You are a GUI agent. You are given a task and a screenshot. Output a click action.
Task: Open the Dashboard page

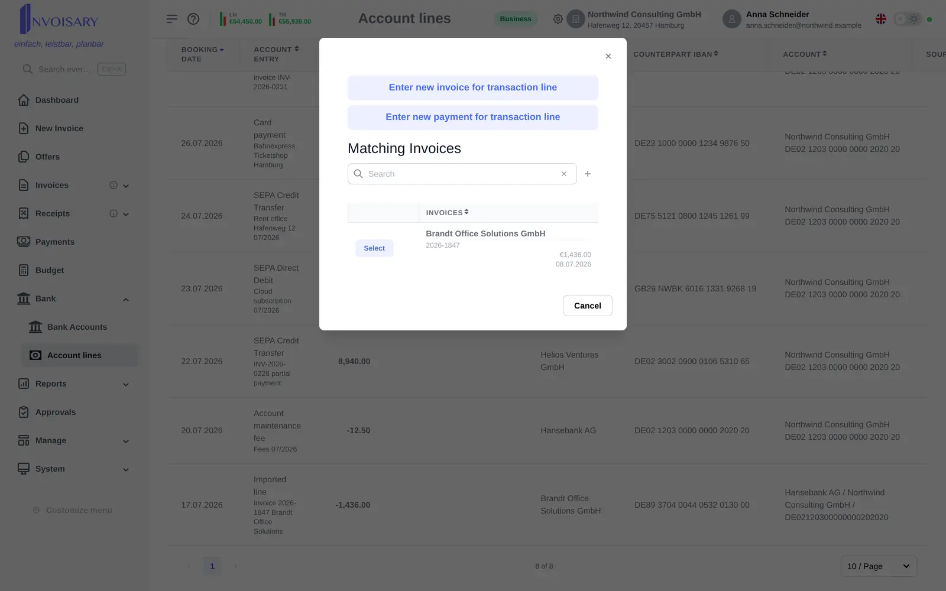click(x=57, y=100)
